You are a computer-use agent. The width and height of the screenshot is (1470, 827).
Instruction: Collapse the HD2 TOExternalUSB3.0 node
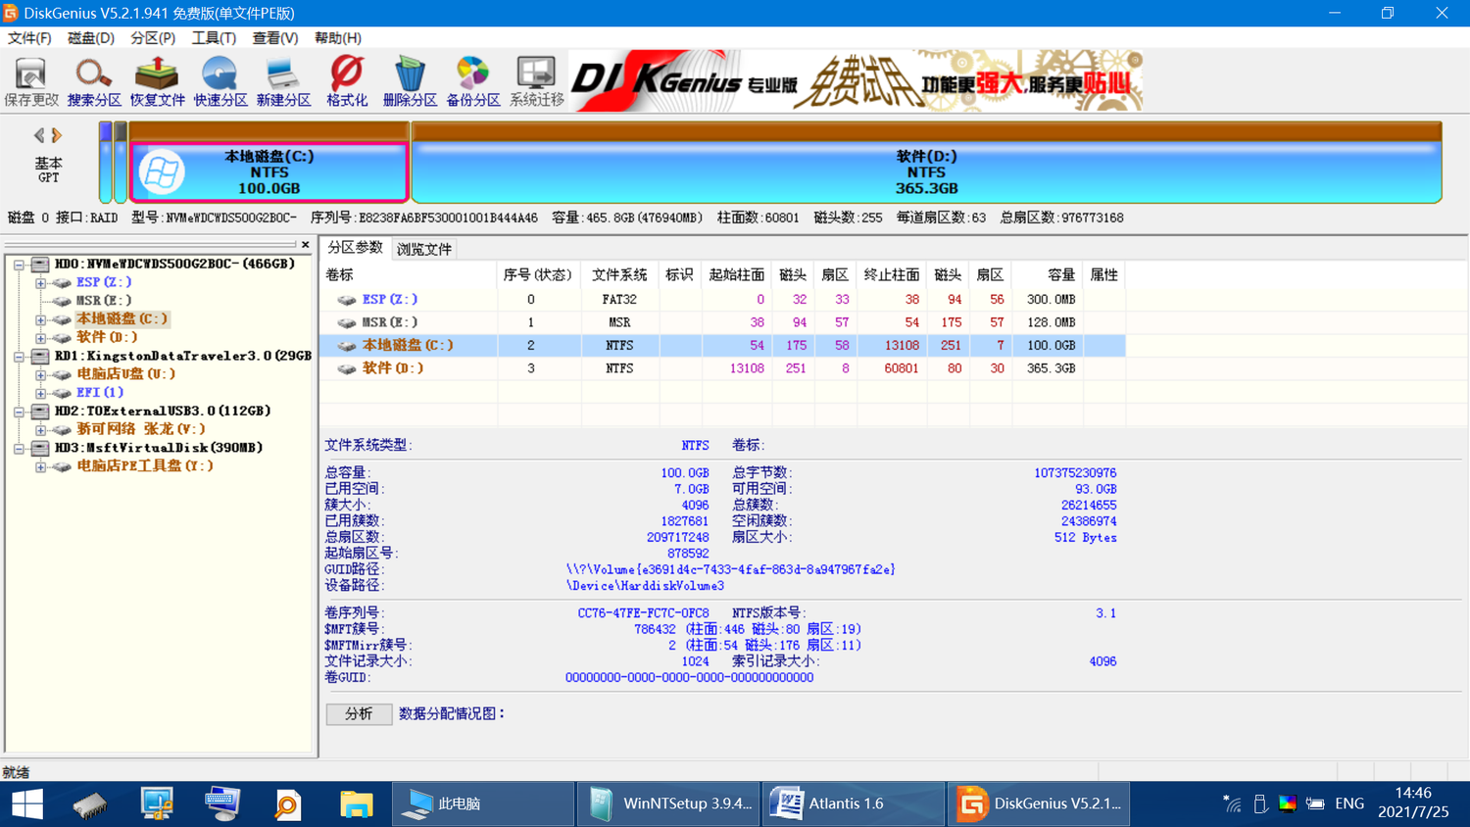[x=19, y=412]
